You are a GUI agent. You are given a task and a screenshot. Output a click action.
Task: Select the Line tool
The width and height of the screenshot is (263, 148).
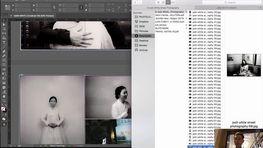(4, 47)
